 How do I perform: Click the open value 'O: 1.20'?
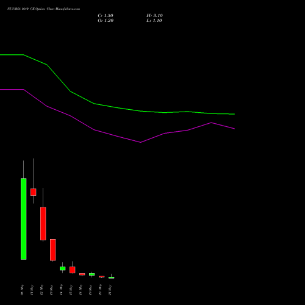point(106,21)
